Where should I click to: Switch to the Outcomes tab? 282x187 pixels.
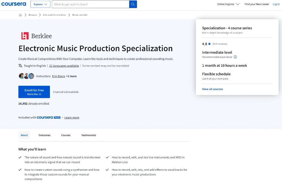tap(44, 135)
